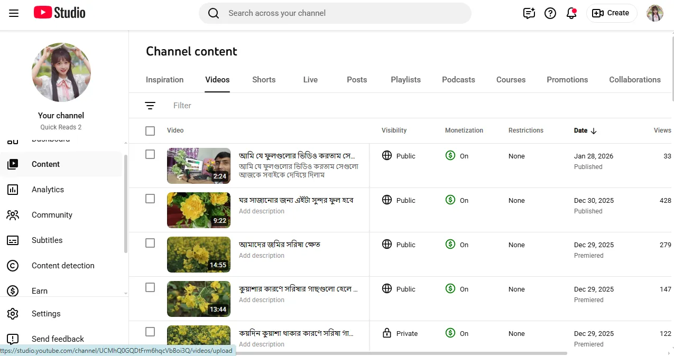Click the Settings gear icon

(13, 314)
